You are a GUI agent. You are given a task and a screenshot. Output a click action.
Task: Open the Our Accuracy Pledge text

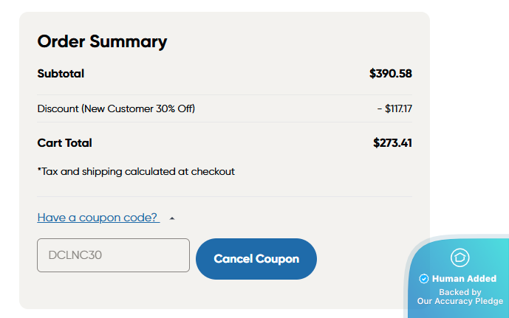(x=460, y=301)
